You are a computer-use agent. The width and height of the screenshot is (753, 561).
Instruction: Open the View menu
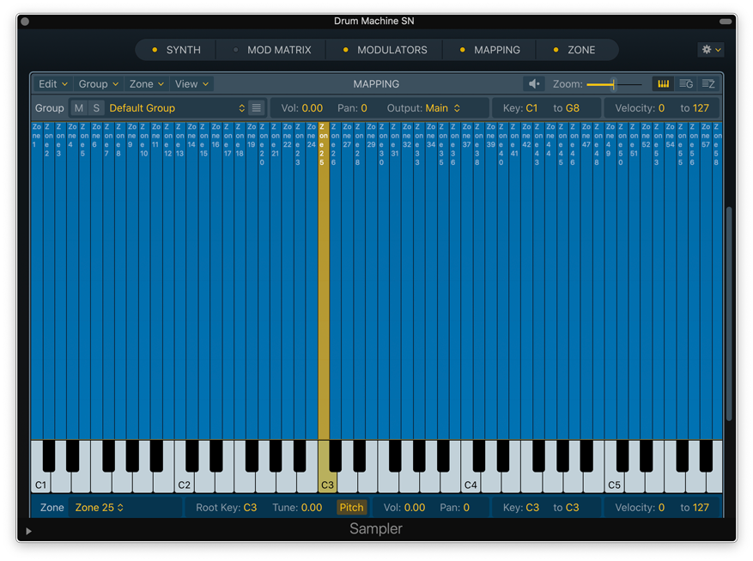191,83
